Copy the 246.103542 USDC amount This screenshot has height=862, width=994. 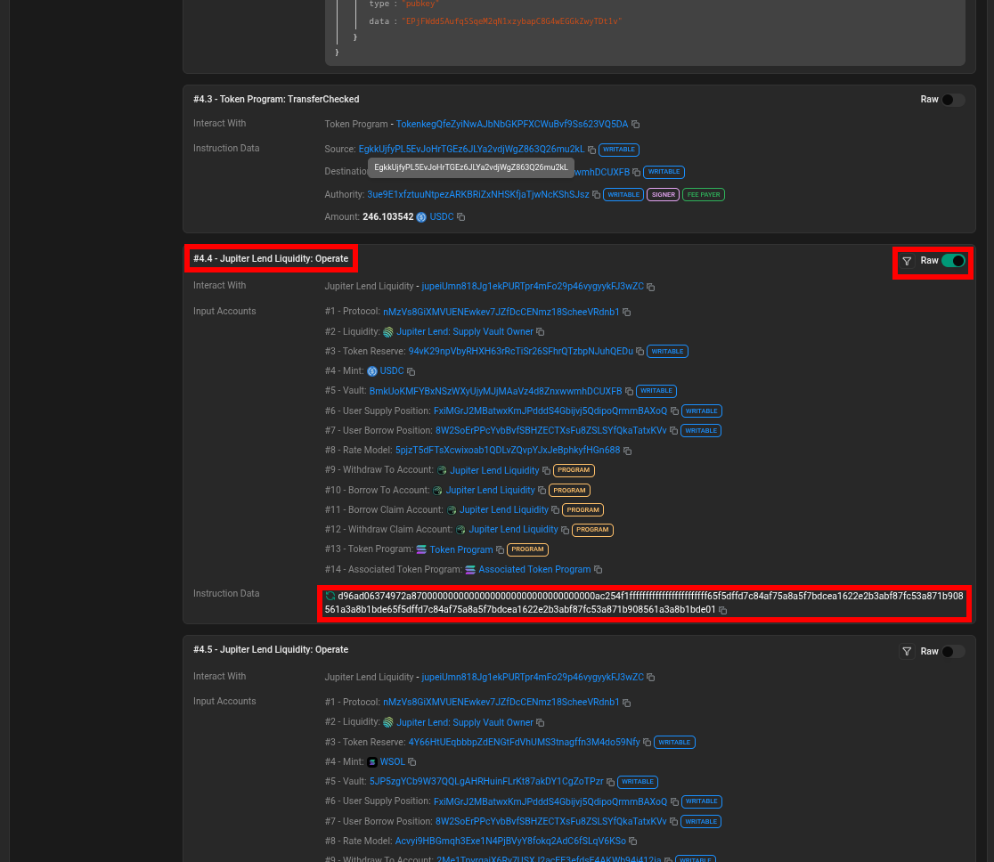[460, 216]
